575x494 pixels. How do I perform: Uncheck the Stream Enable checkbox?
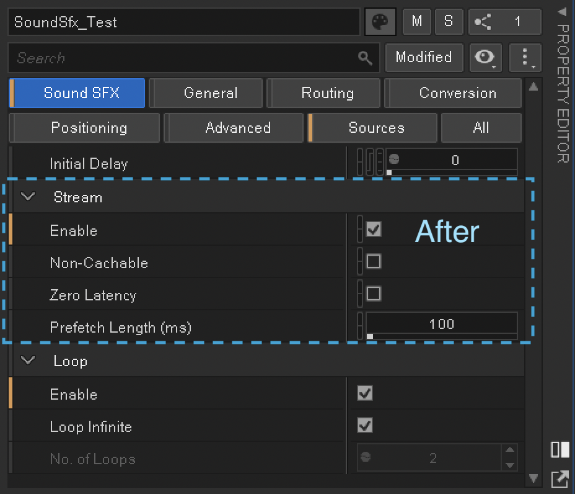(373, 230)
